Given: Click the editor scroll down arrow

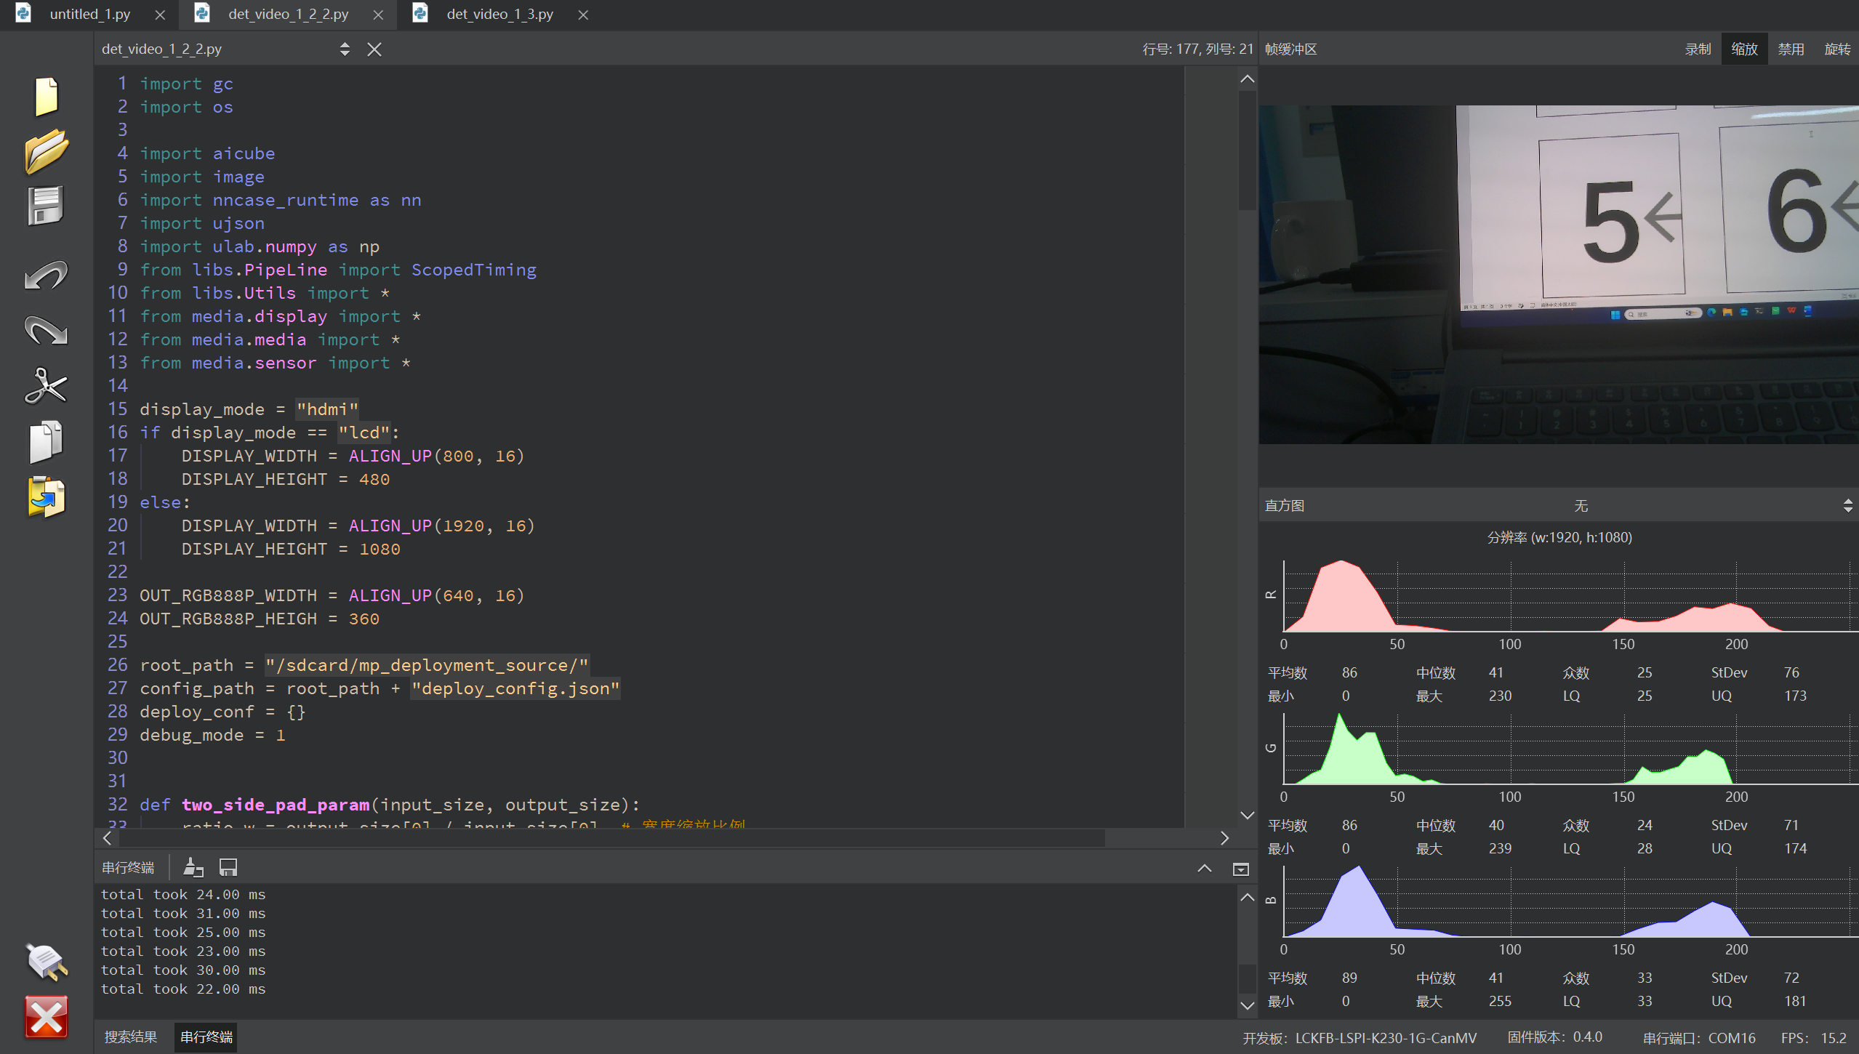Looking at the screenshot, I should point(1248,816).
